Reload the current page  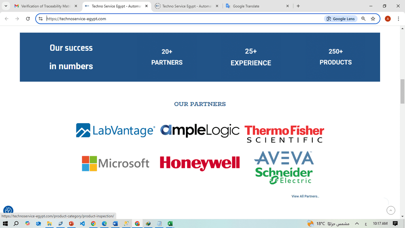(28, 19)
